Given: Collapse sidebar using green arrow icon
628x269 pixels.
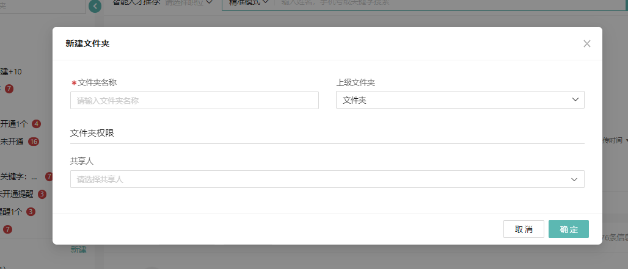Looking at the screenshot, I should click(95, 6).
